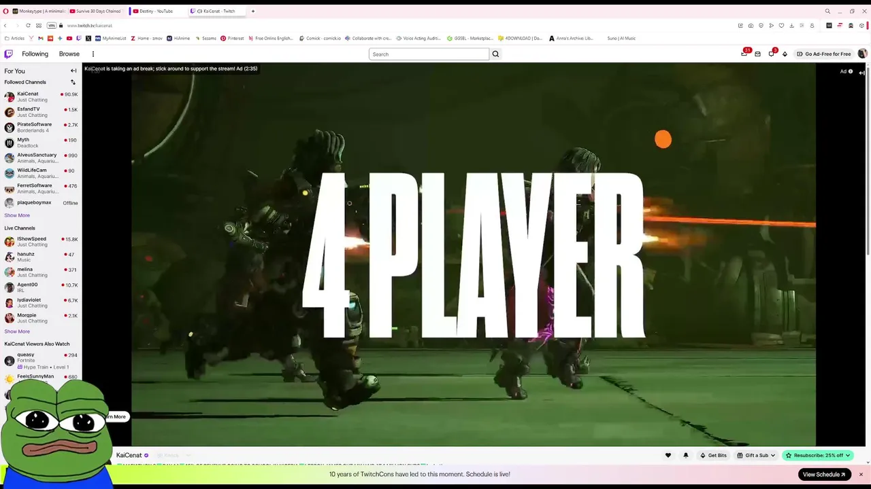Image resolution: width=871 pixels, height=489 pixels.
Task: Sort the Followed Channels list
Action: (x=73, y=82)
